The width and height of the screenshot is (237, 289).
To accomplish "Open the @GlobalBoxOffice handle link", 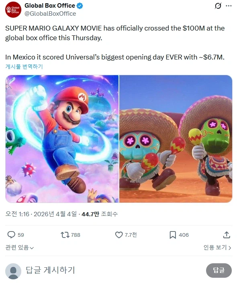I will 50,14.
